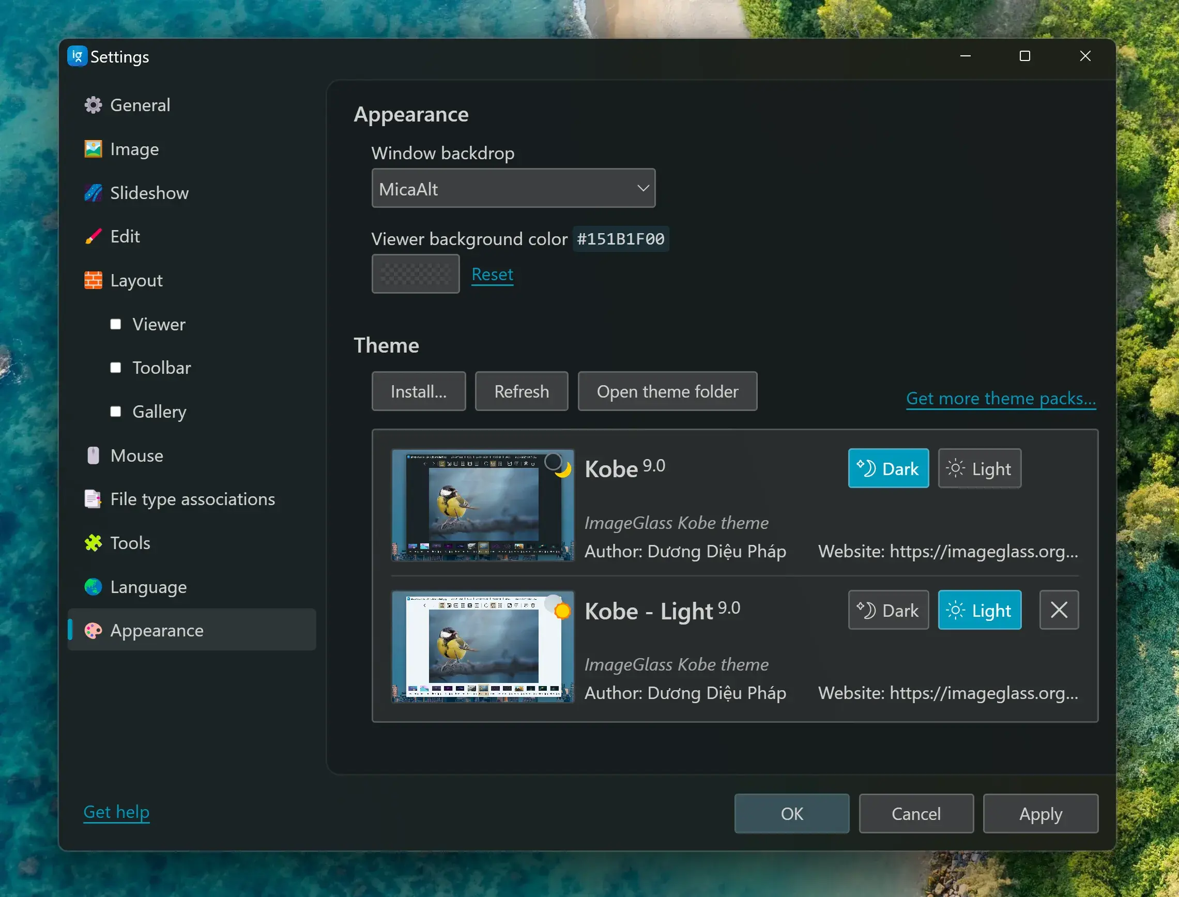The width and height of the screenshot is (1179, 897).
Task: Select the Slideshow sidebar icon
Action: tap(93, 193)
